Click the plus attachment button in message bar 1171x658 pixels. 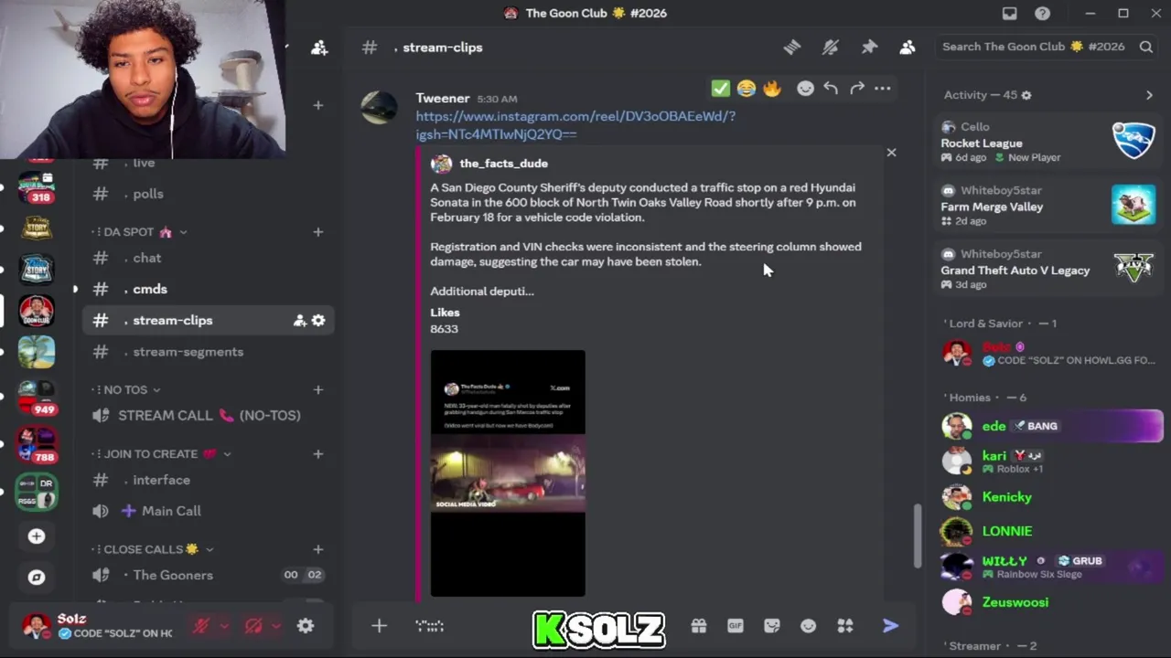tap(379, 626)
